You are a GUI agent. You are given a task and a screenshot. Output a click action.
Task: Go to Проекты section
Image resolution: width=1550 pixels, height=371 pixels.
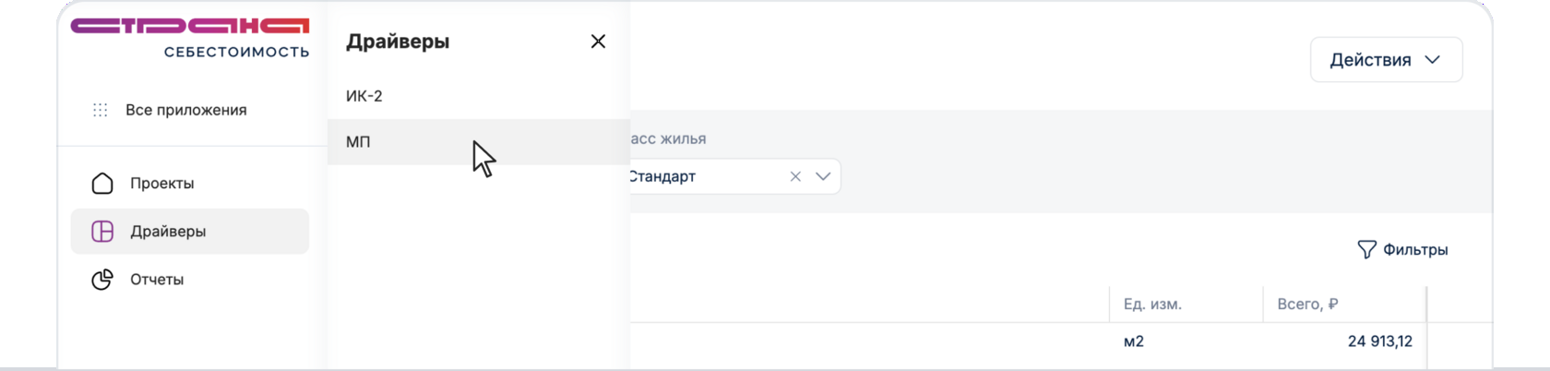(x=162, y=184)
